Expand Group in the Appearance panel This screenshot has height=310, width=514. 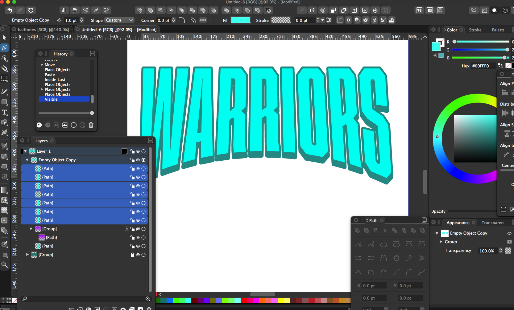click(x=441, y=242)
